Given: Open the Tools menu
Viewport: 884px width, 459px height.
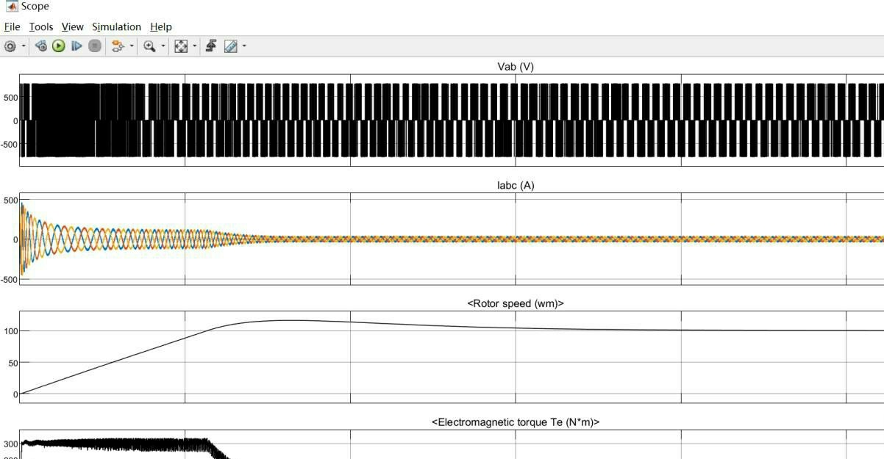Looking at the screenshot, I should tap(41, 26).
